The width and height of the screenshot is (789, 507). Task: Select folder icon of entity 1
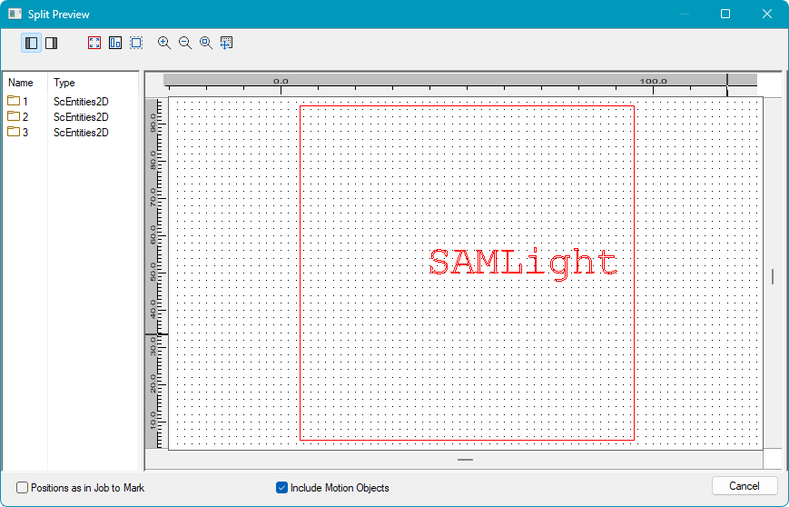14,101
